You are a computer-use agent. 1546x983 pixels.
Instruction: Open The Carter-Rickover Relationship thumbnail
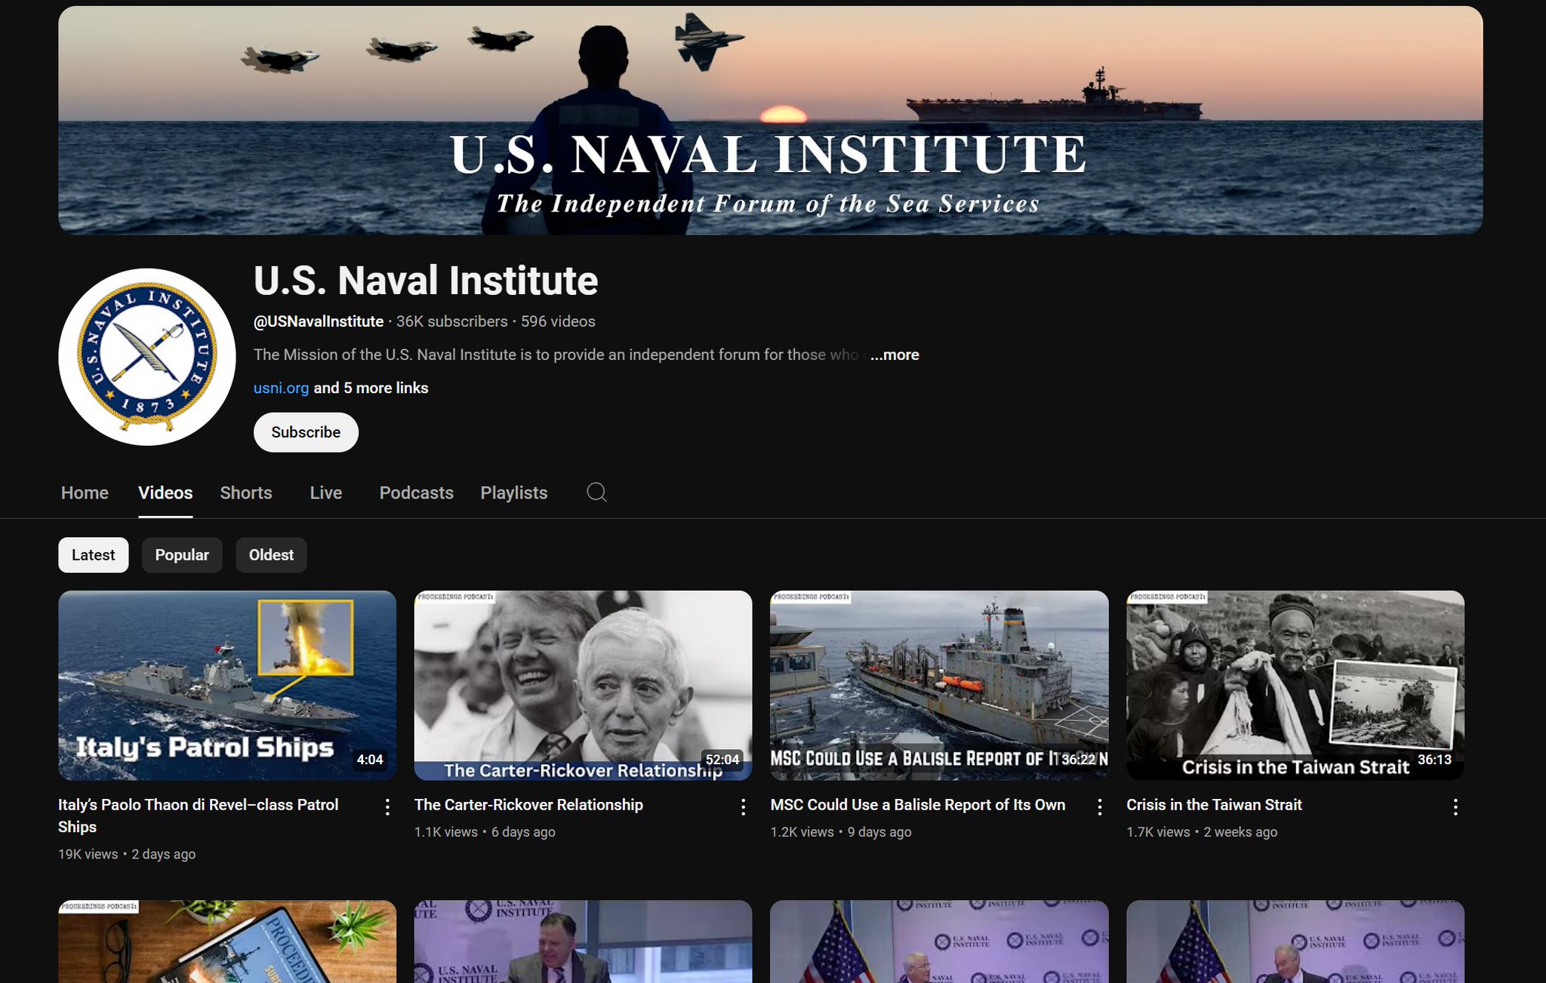pos(583,685)
